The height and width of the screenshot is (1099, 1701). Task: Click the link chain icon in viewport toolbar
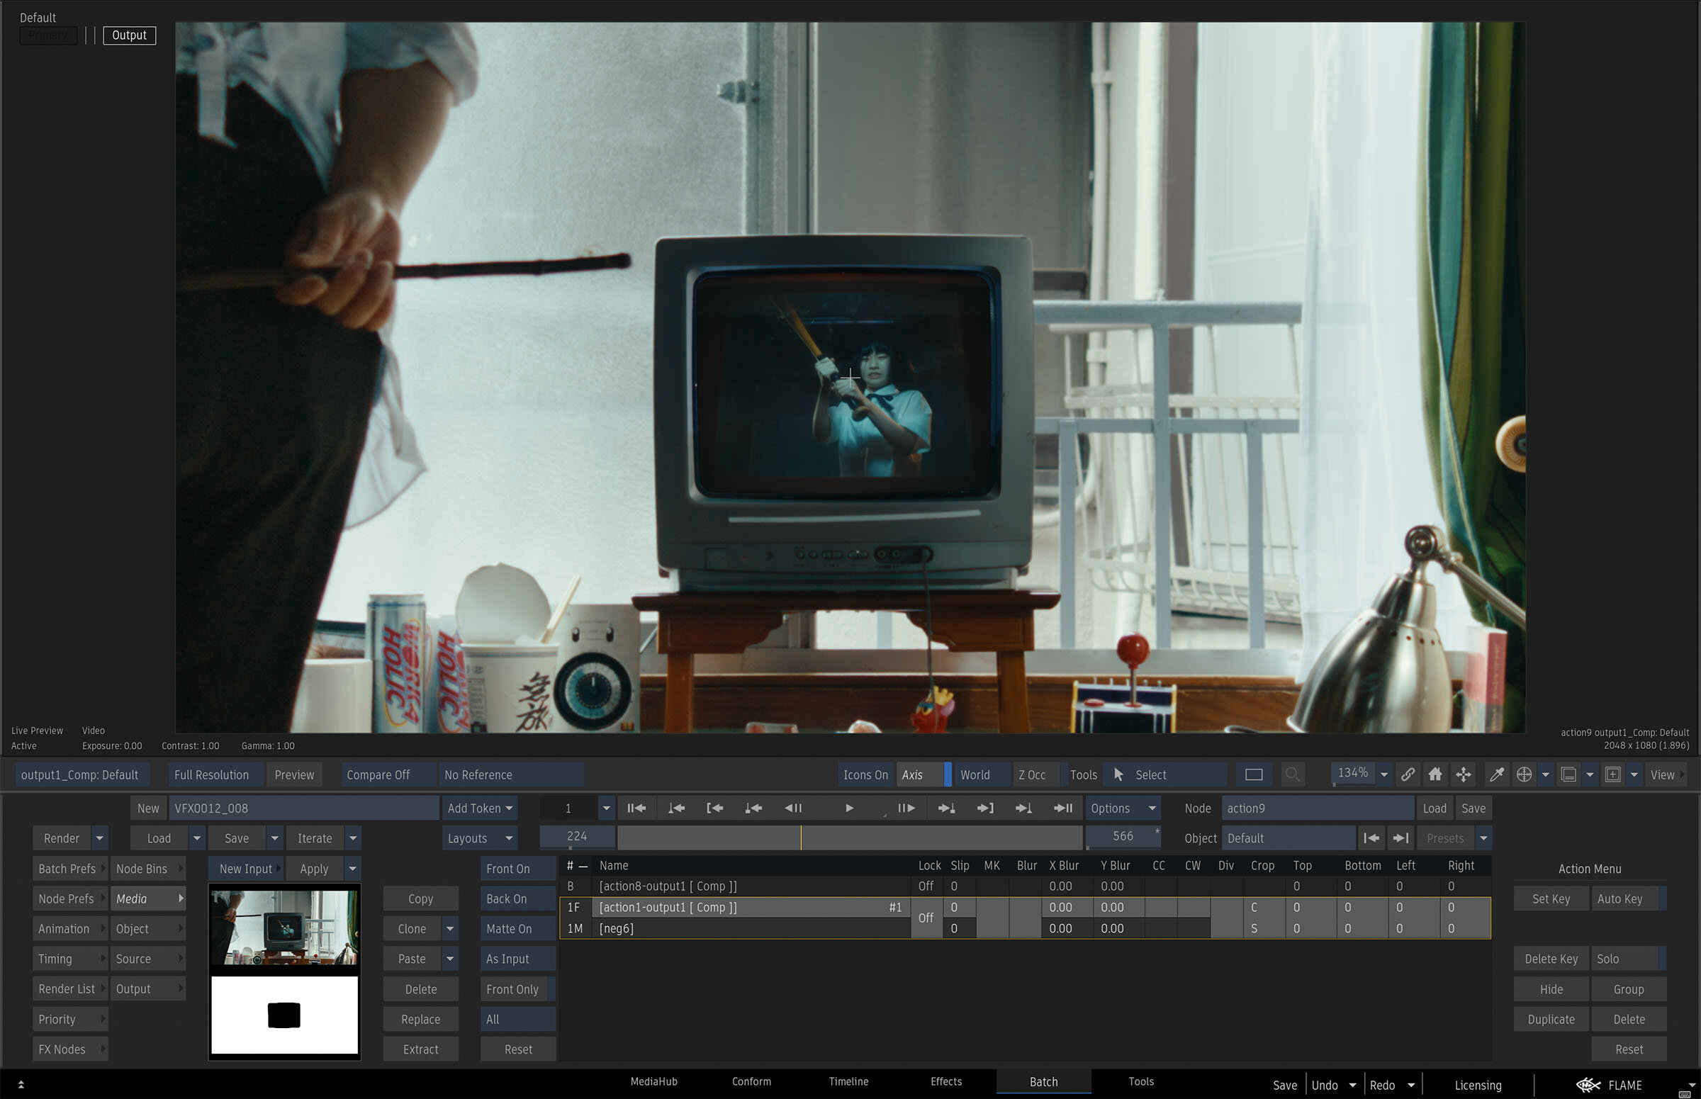tap(1408, 774)
